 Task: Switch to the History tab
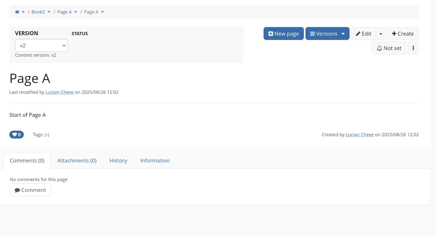[118, 161]
